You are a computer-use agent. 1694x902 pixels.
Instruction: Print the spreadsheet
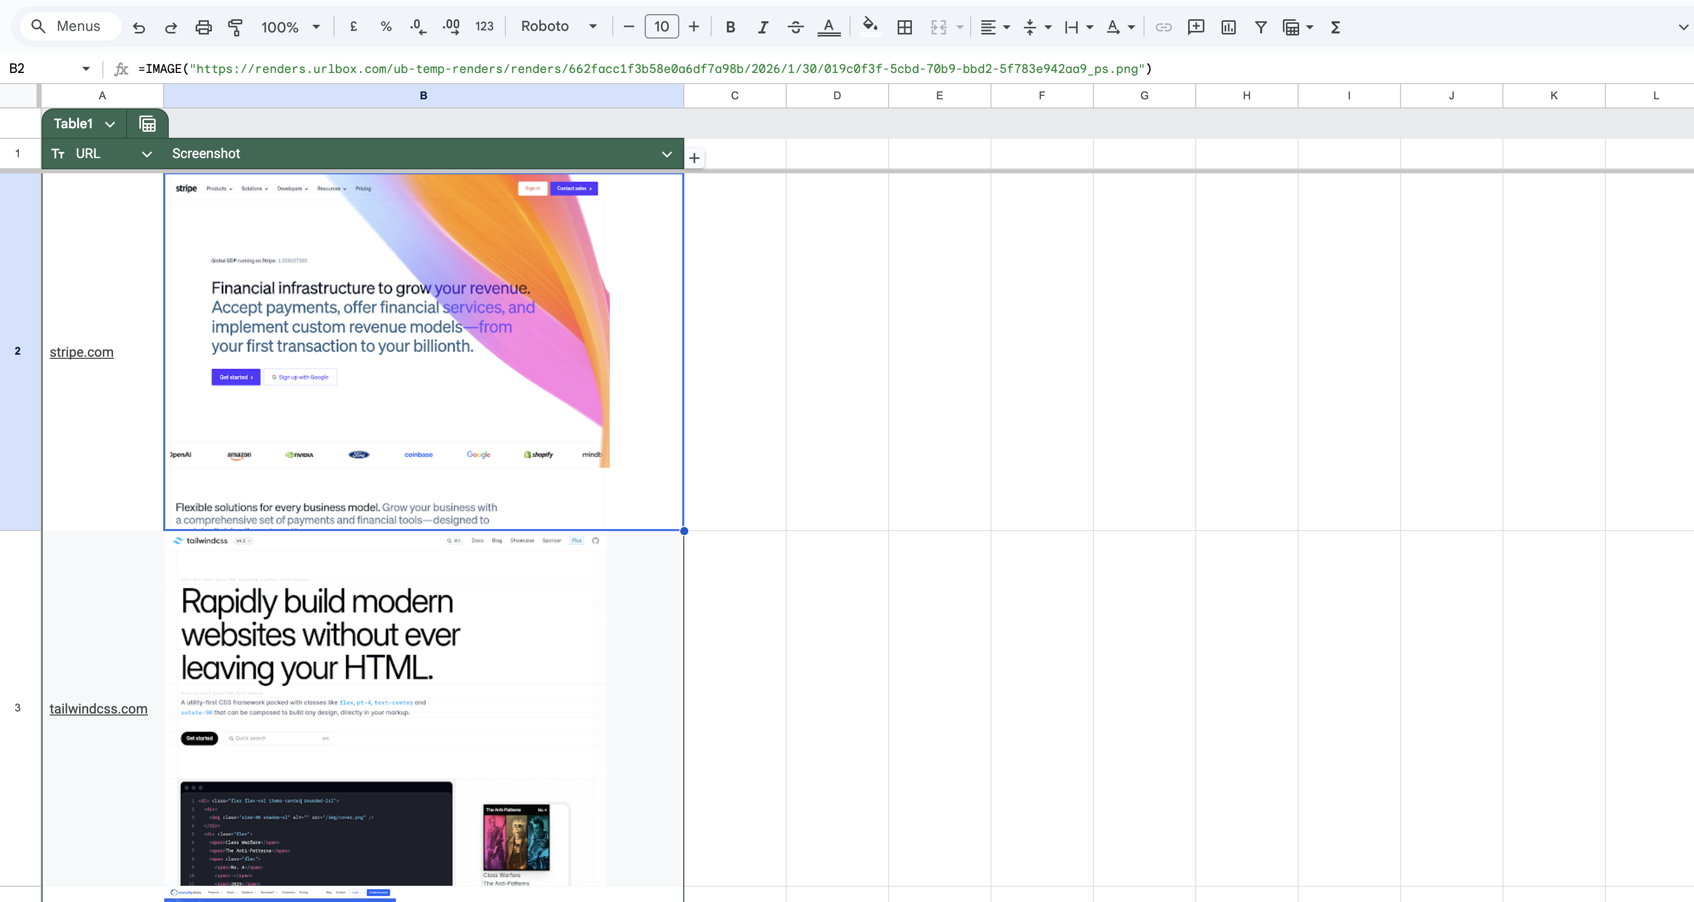(203, 27)
